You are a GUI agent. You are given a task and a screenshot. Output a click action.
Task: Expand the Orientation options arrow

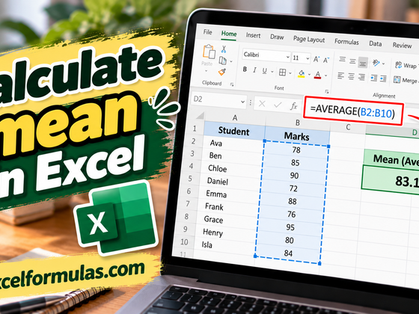383,64
